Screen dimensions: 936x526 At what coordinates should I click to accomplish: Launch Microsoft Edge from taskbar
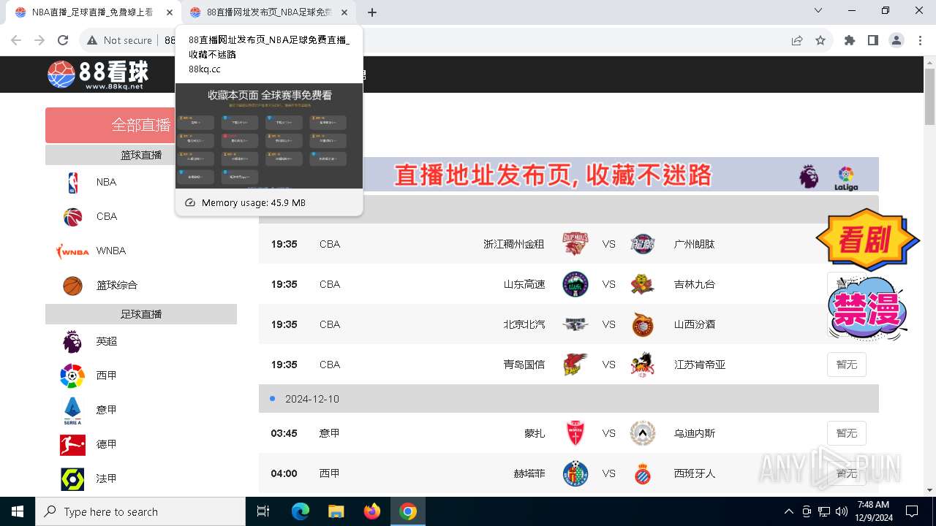pos(301,511)
